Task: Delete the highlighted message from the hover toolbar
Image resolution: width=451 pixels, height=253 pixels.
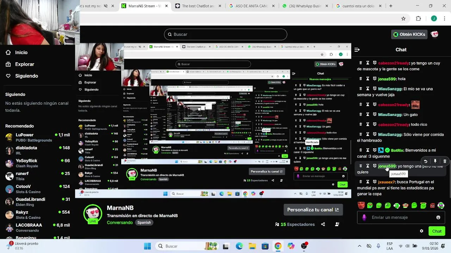Action: coord(445,161)
